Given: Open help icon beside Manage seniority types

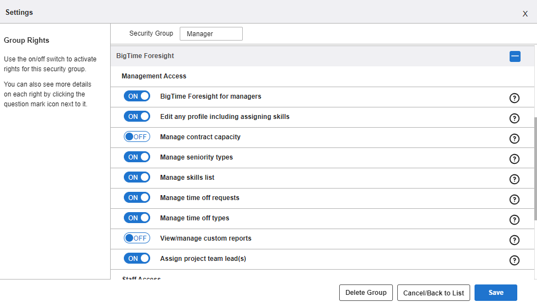Looking at the screenshot, I should tap(514, 159).
